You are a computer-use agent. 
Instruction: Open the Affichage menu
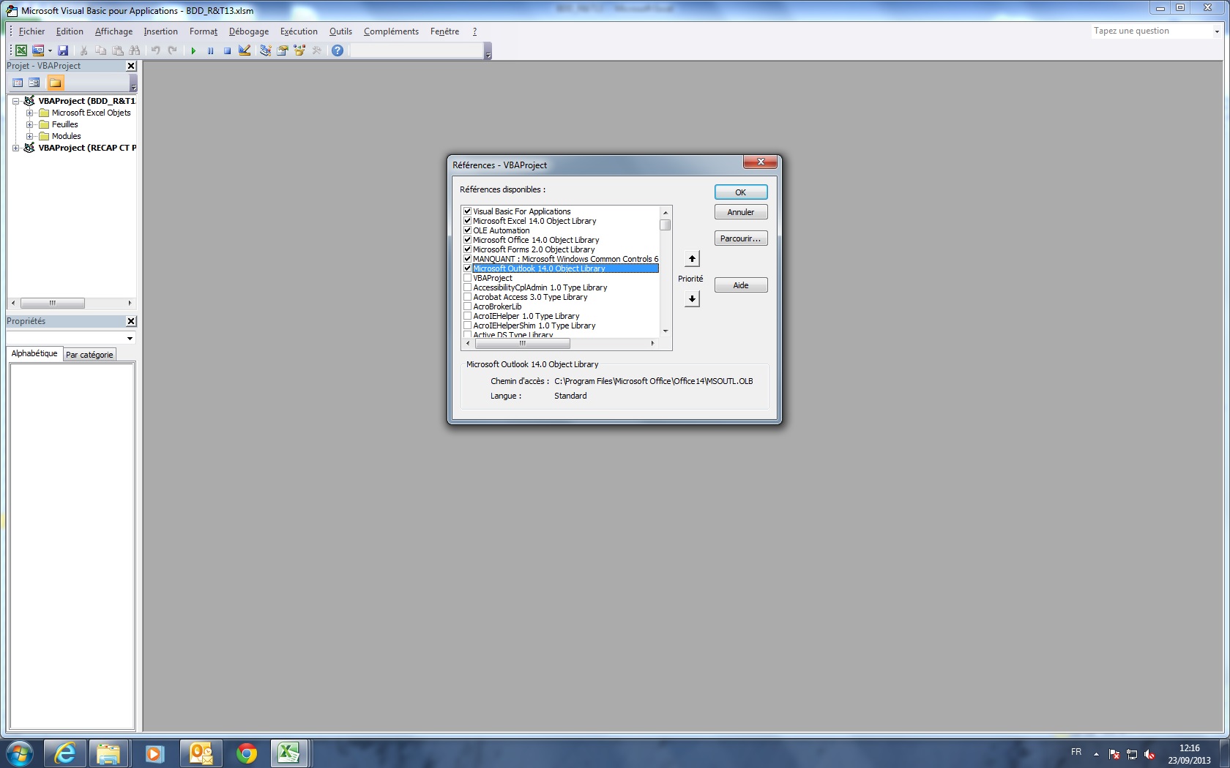click(x=113, y=31)
